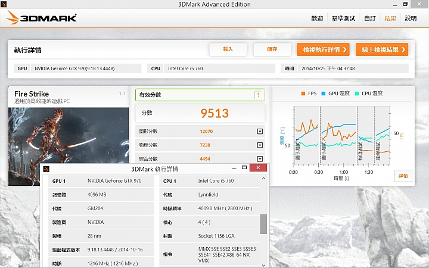
Task: Click the popup vertical scrollbar thumb
Action: [x=263, y=225]
